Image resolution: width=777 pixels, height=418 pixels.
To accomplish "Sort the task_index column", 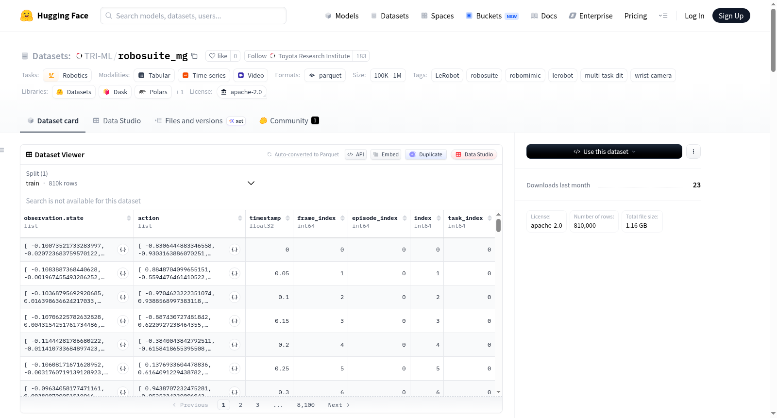I will tap(490, 218).
